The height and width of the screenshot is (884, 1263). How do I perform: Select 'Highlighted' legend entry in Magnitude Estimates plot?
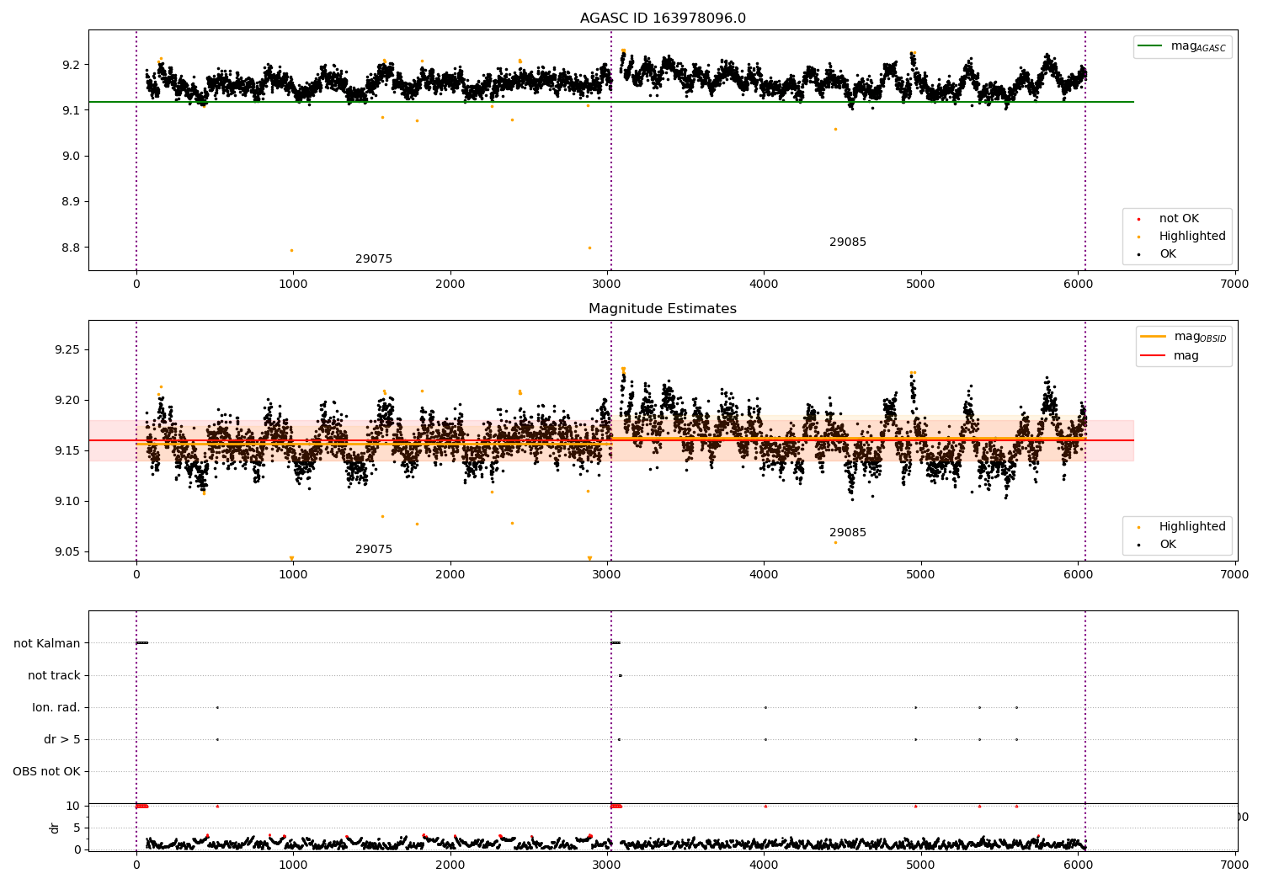(x=1192, y=527)
